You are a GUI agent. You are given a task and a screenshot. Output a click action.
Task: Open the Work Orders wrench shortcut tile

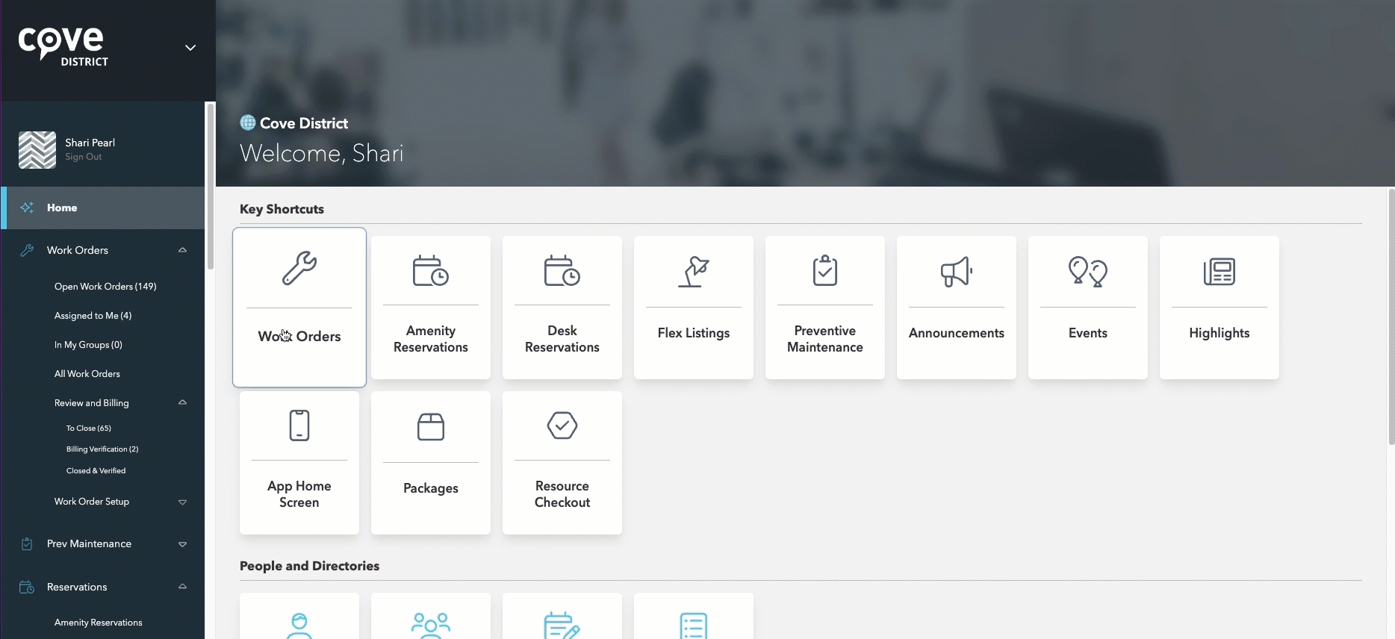coord(299,307)
